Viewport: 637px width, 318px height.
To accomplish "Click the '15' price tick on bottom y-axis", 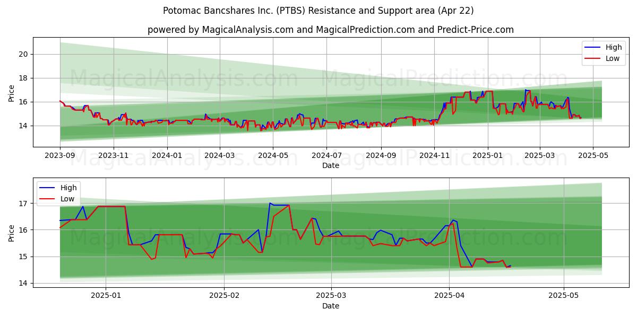I will click(x=24, y=257).
